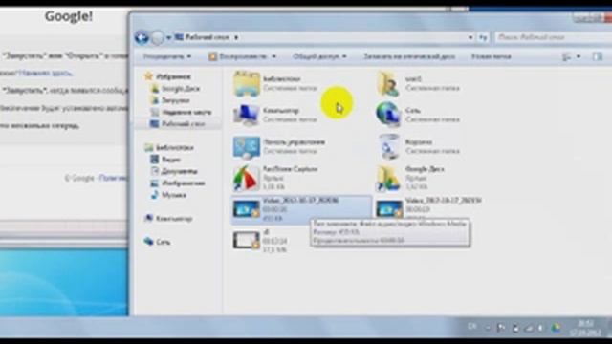This screenshot has height=344, width=612.
Task: Show hidden tray icons arrow
Action: pos(488,328)
